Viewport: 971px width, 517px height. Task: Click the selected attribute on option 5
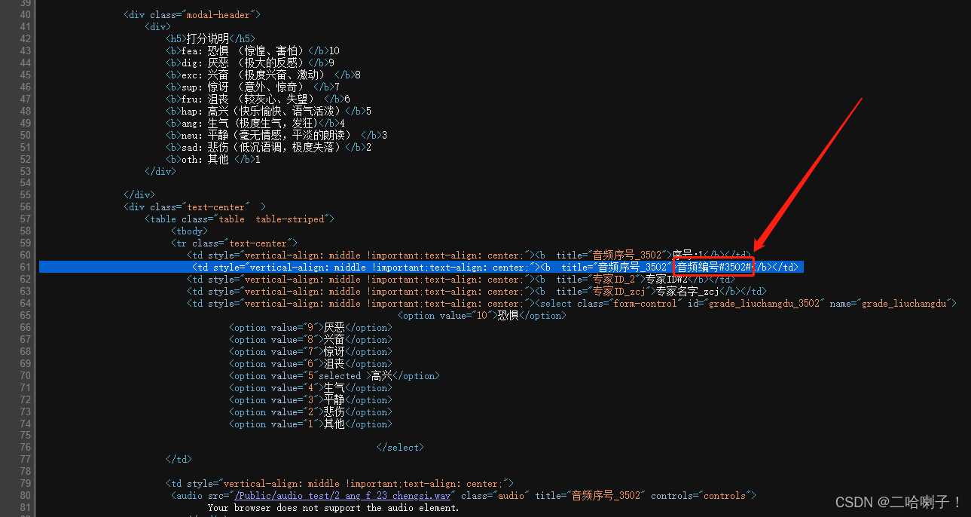[x=340, y=376]
